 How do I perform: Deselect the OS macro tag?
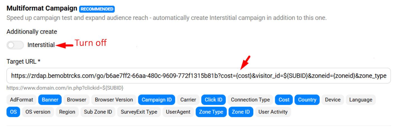(x=13, y=112)
